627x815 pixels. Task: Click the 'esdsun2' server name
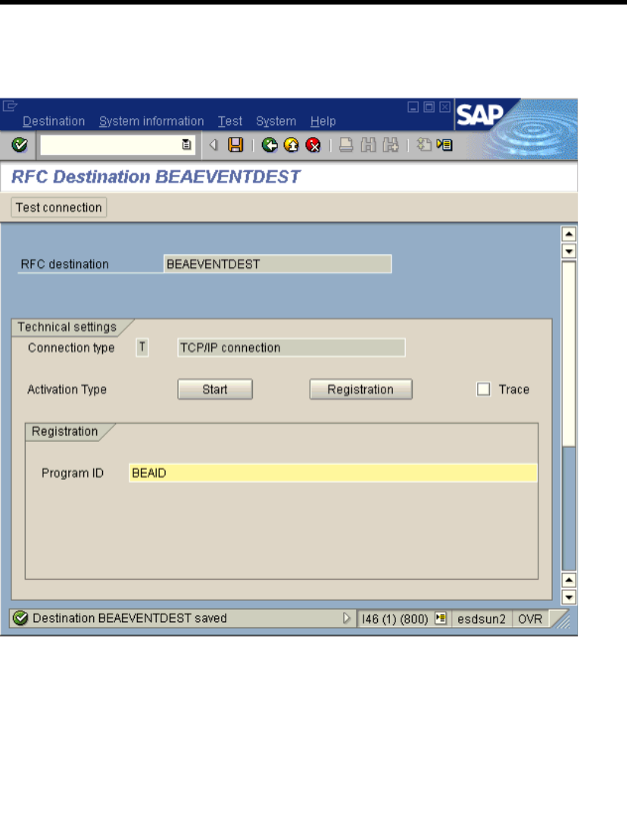coord(482,619)
